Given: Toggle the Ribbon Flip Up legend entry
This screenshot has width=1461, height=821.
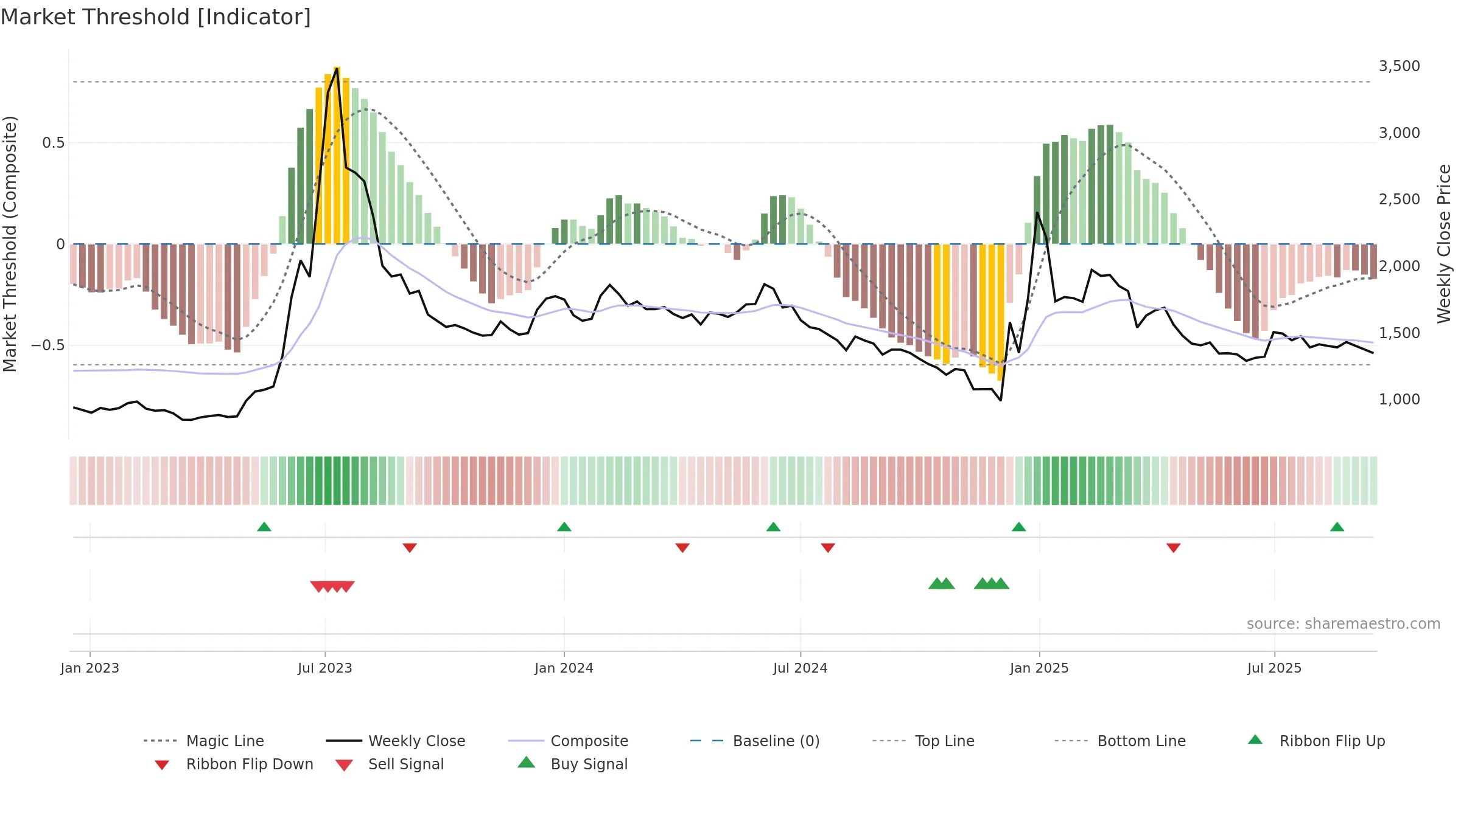Looking at the screenshot, I should (1316, 741).
